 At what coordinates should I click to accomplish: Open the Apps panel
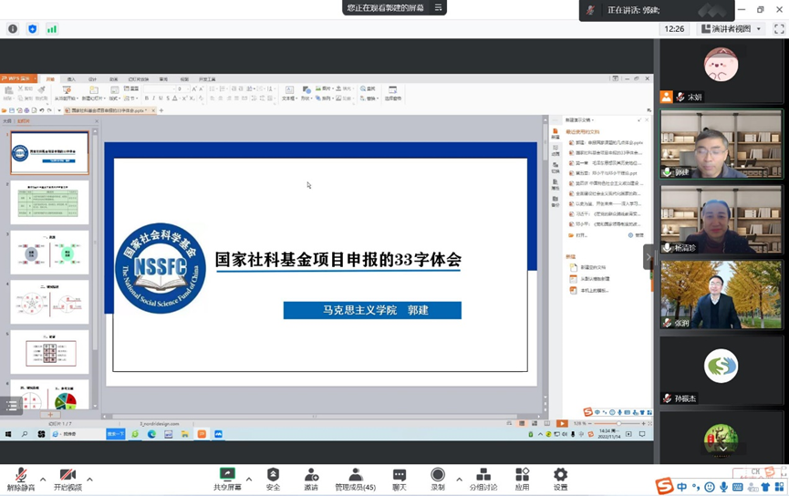[x=522, y=478]
